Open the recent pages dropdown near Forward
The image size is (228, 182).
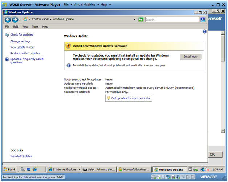pyautogui.click(x=20, y=20)
